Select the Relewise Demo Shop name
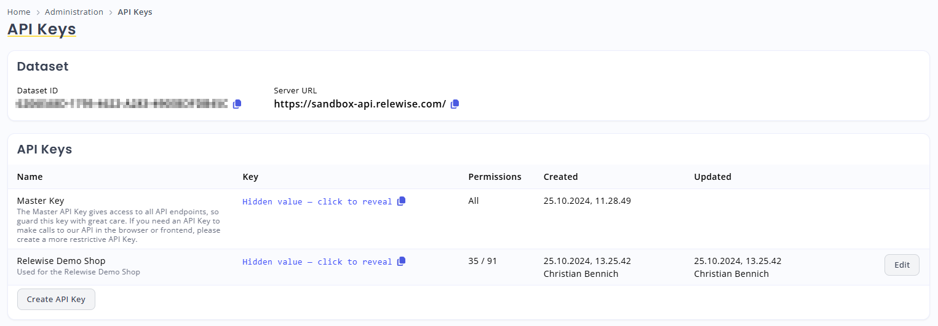Image resolution: width=938 pixels, height=326 pixels. [x=61, y=261]
